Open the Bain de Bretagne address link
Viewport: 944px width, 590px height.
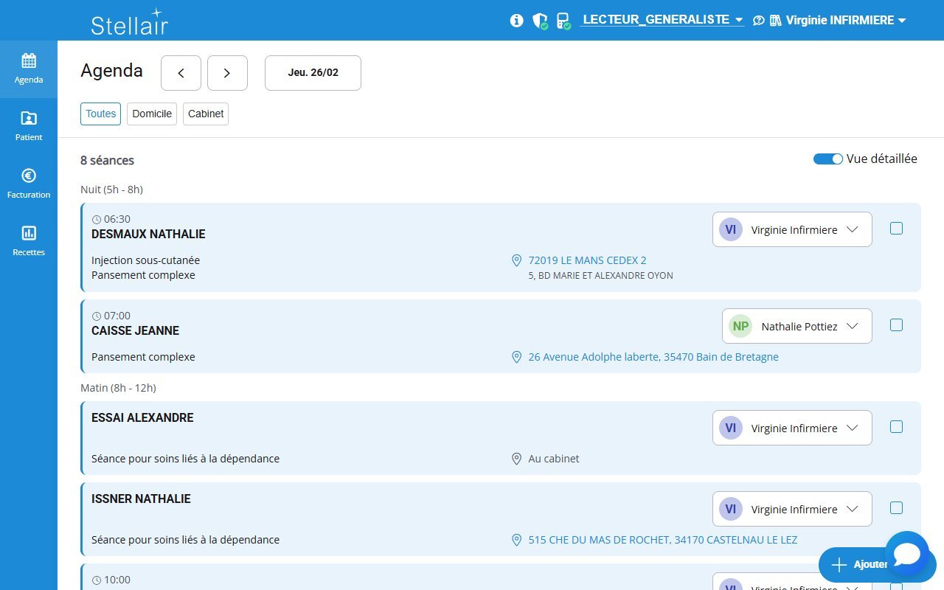click(653, 356)
